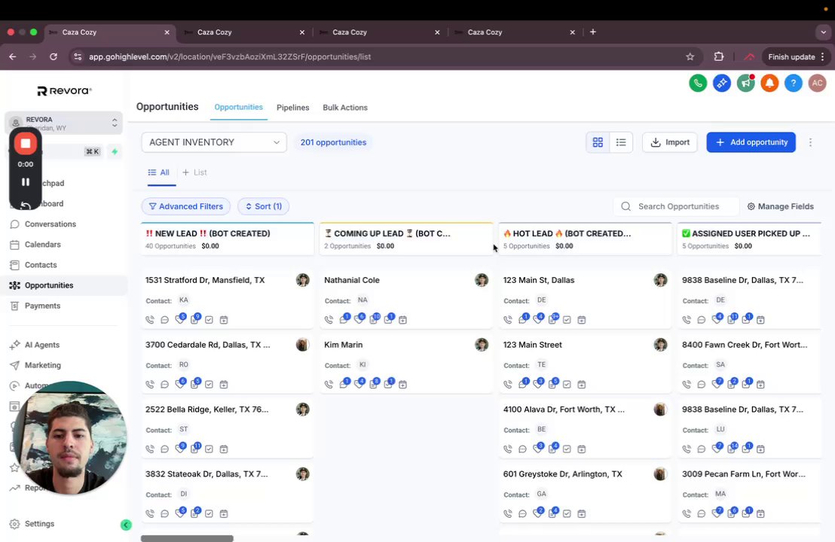This screenshot has width=835, height=542.
Task: Click the Add opportunity button
Action: tap(751, 142)
